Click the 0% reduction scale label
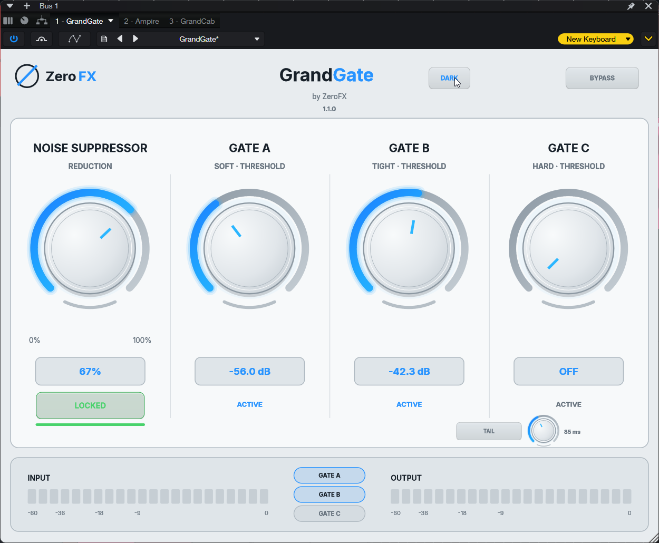This screenshot has width=659, height=543. [x=34, y=341]
